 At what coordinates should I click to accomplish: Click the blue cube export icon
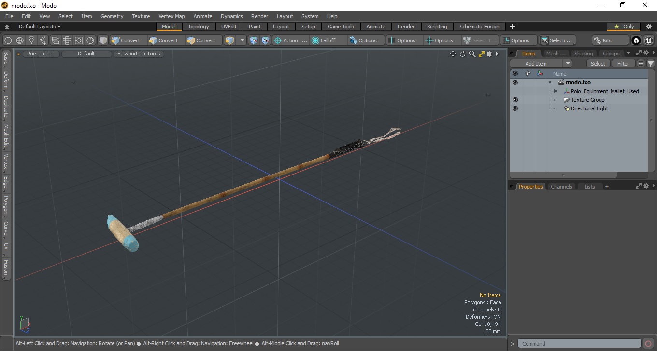click(230, 40)
